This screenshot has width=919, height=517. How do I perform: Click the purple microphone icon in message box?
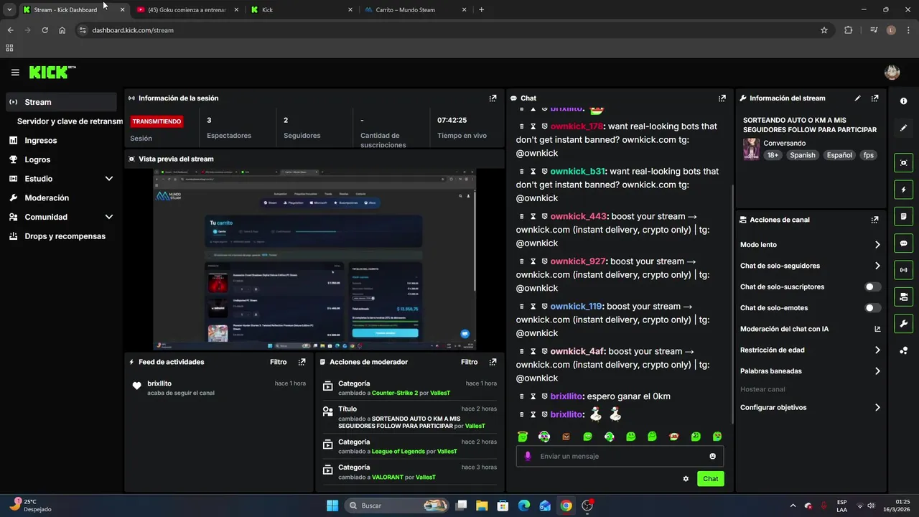[528, 456]
